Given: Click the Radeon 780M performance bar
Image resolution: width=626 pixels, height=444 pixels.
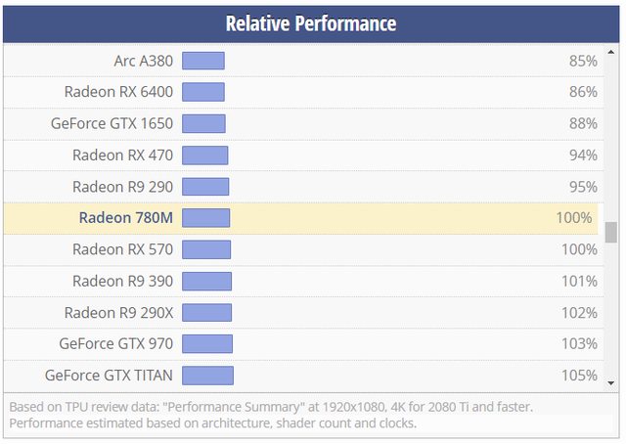Looking at the screenshot, I should click(x=206, y=217).
